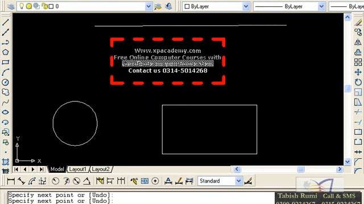The width and height of the screenshot is (364, 204).
Task: Click layer 0 color square
Action: [51, 6]
